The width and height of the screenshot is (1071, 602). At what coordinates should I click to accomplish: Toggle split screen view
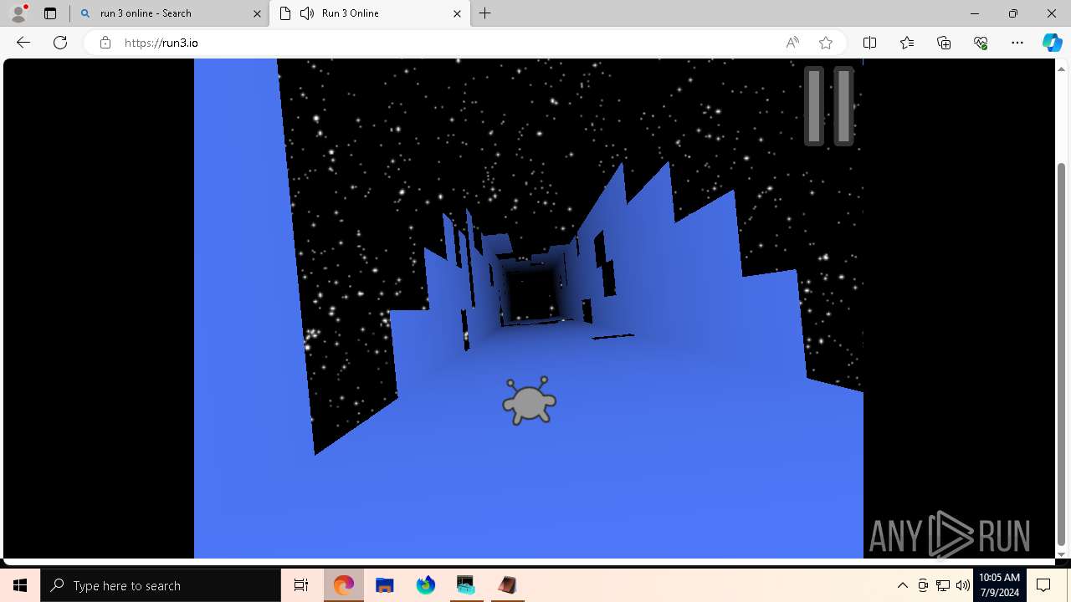click(869, 43)
